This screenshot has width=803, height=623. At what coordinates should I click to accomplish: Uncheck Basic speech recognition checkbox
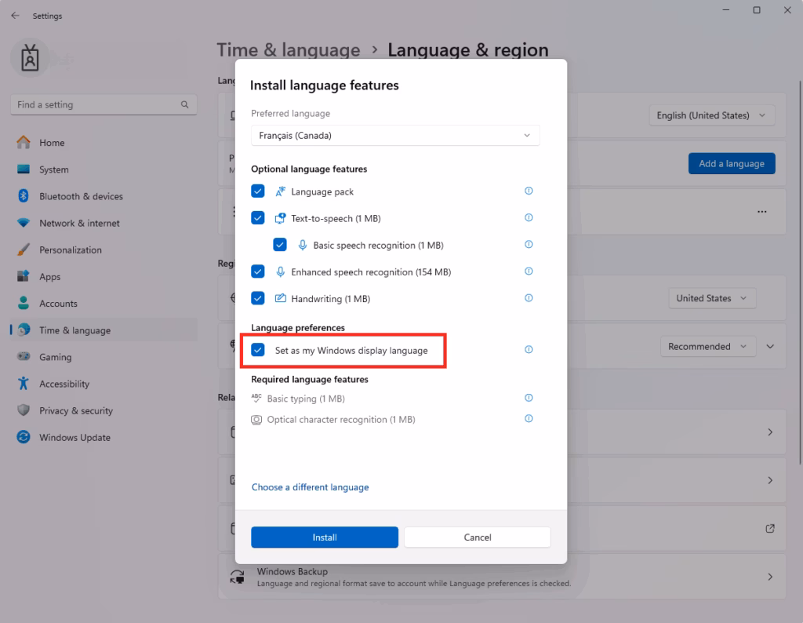(x=280, y=244)
